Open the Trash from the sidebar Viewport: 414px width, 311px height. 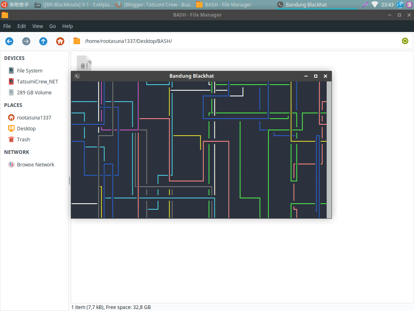(23, 139)
